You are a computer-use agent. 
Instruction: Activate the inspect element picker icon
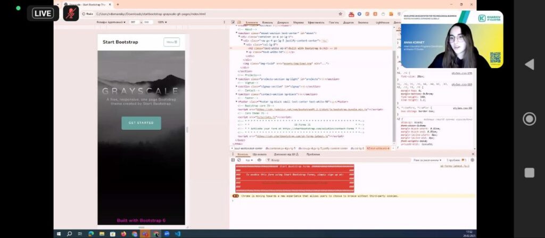[x=233, y=22]
